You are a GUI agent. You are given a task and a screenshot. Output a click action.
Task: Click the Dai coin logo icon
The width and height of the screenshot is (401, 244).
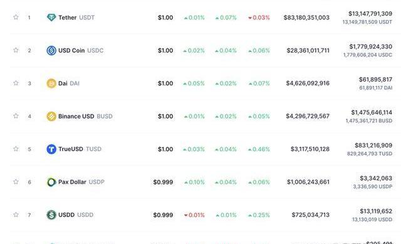pos(51,83)
